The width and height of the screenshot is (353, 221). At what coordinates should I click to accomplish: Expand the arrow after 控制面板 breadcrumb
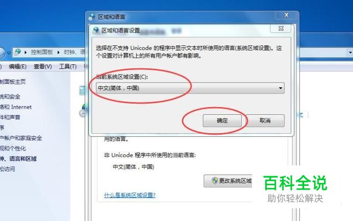(59, 53)
